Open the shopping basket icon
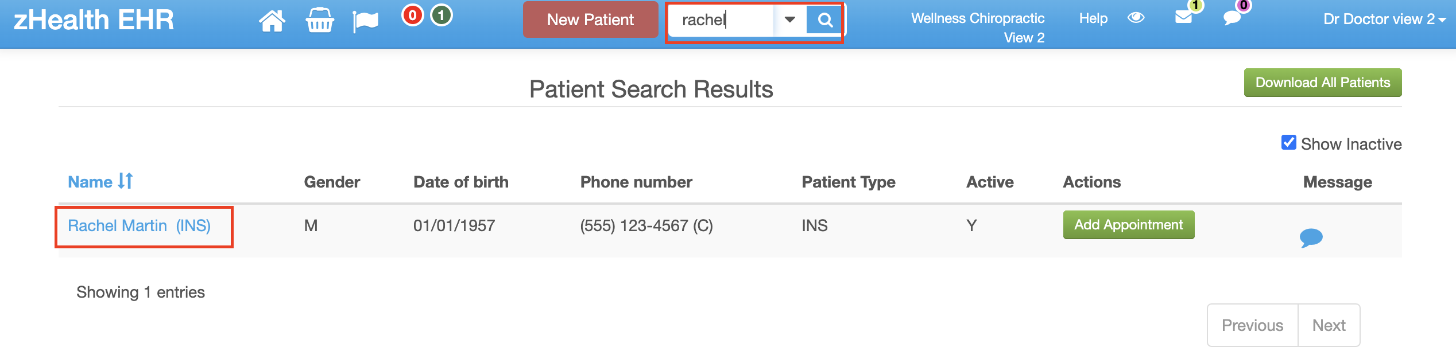 coord(320,21)
